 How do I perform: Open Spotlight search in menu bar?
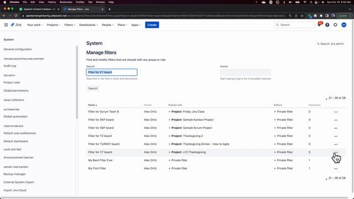click(x=311, y=2)
